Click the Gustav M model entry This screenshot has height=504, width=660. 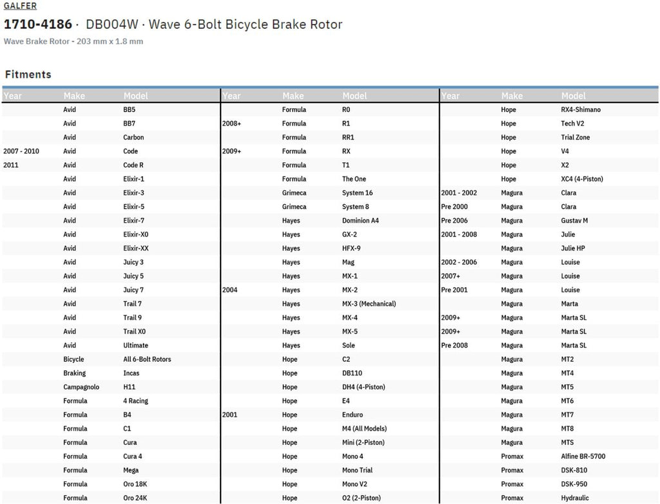click(x=574, y=221)
